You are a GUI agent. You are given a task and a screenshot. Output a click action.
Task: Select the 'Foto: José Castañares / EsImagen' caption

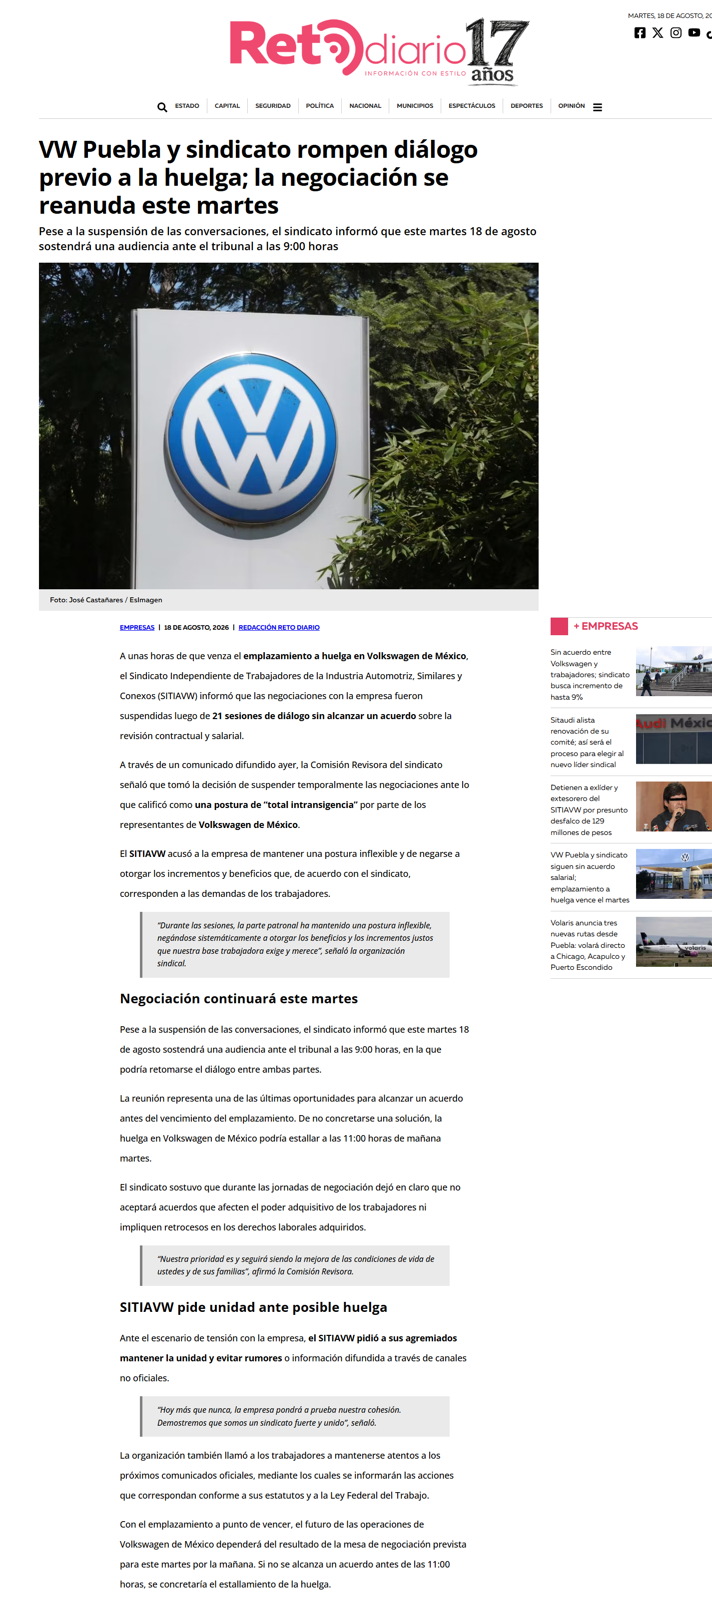coord(105,600)
